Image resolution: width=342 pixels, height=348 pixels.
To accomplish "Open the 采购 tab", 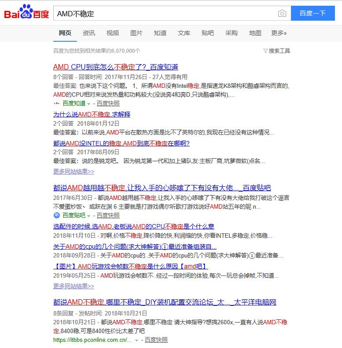I will [x=231, y=33].
